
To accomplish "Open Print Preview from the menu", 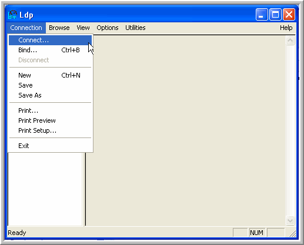I will click(50, 120).
